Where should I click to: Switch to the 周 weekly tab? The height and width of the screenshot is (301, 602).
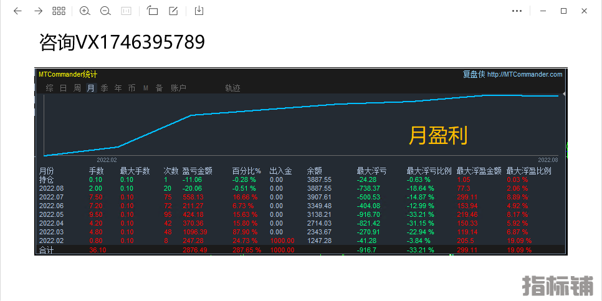point(77,88)
